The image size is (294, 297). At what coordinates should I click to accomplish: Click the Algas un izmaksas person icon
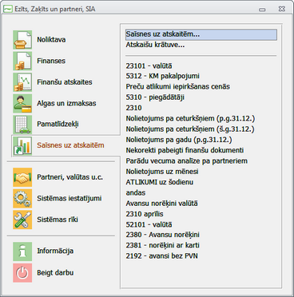click(x=22, y=103)
